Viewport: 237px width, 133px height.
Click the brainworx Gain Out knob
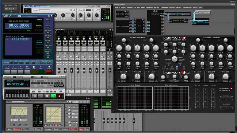point(175,44)
